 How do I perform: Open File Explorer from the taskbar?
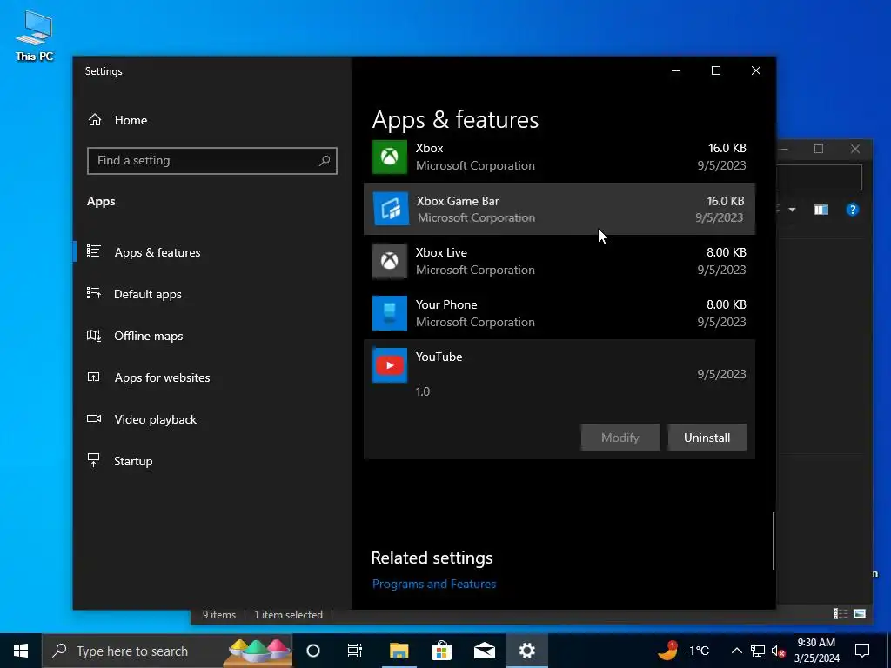click(x=399, y=651)
